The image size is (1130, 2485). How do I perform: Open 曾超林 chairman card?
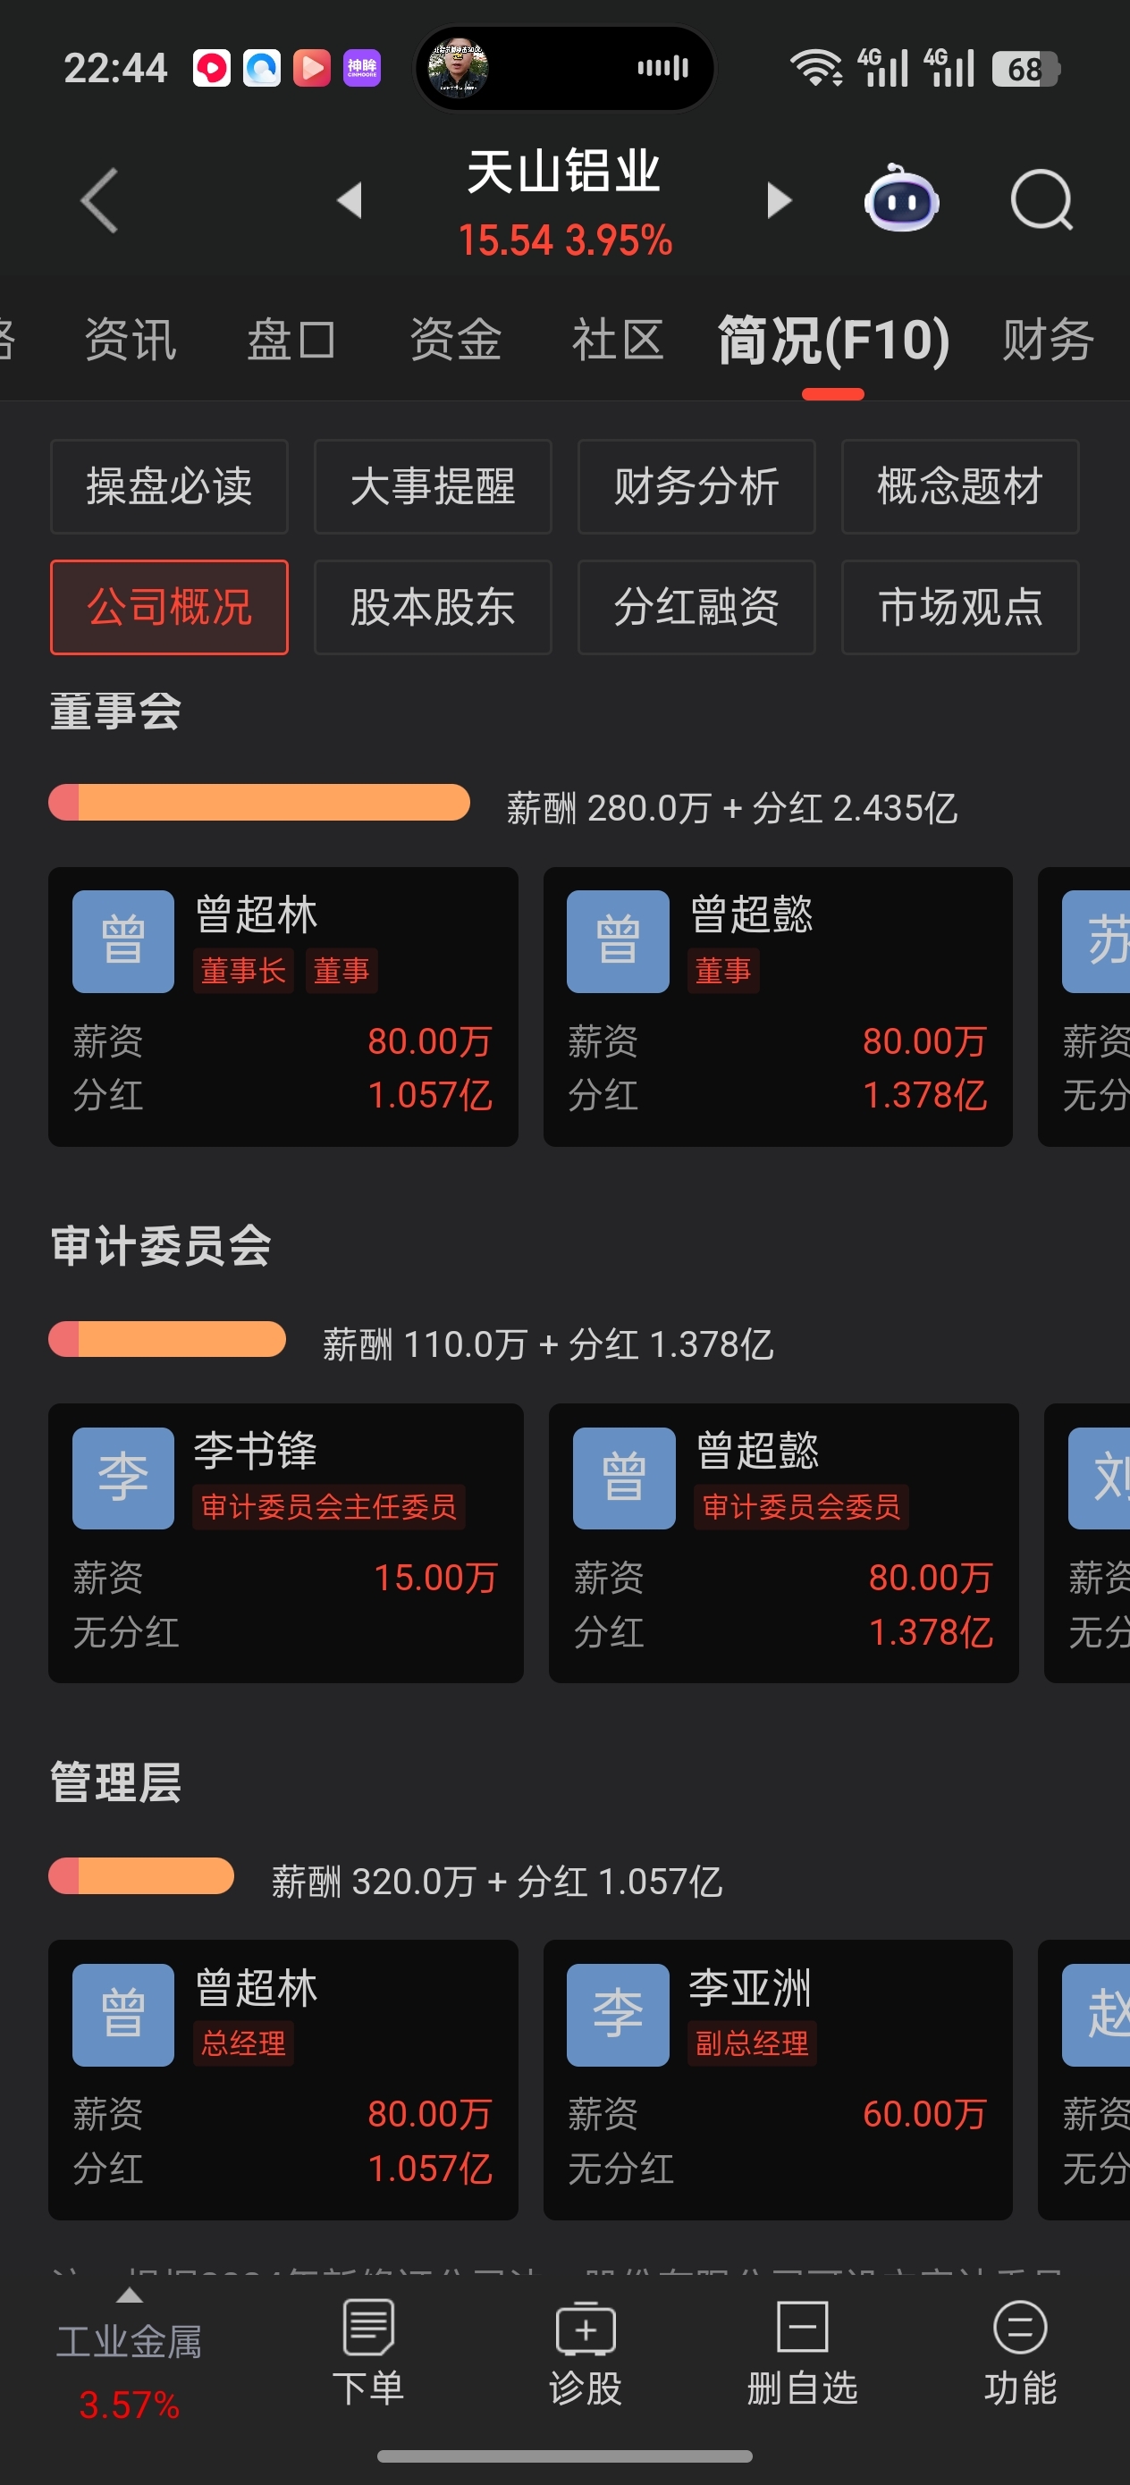click(x=282, y=1007)
